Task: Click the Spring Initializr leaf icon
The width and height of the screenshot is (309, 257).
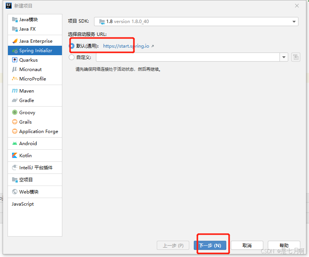Action: pyautogui.click(x=15, y=51)
